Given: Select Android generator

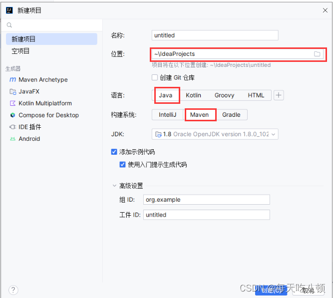Looking at the screenshot, I should 51,139.
